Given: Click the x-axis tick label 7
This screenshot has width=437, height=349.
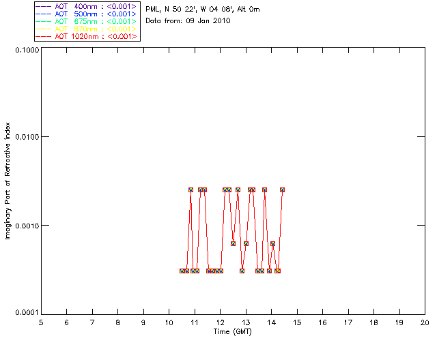Looking at the screenshot, I should point(92,322).
